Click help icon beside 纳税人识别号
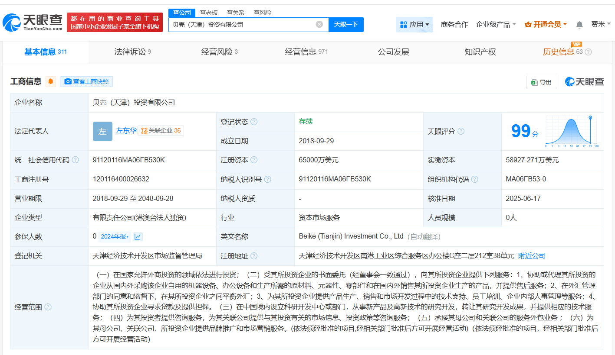 [x=268, y=179]
